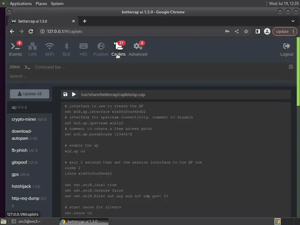
Task: Reload the bettercap page
Action: [31, 31]
